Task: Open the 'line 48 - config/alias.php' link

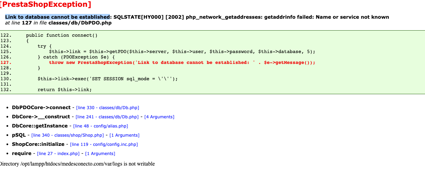Action: coord(101,126)
